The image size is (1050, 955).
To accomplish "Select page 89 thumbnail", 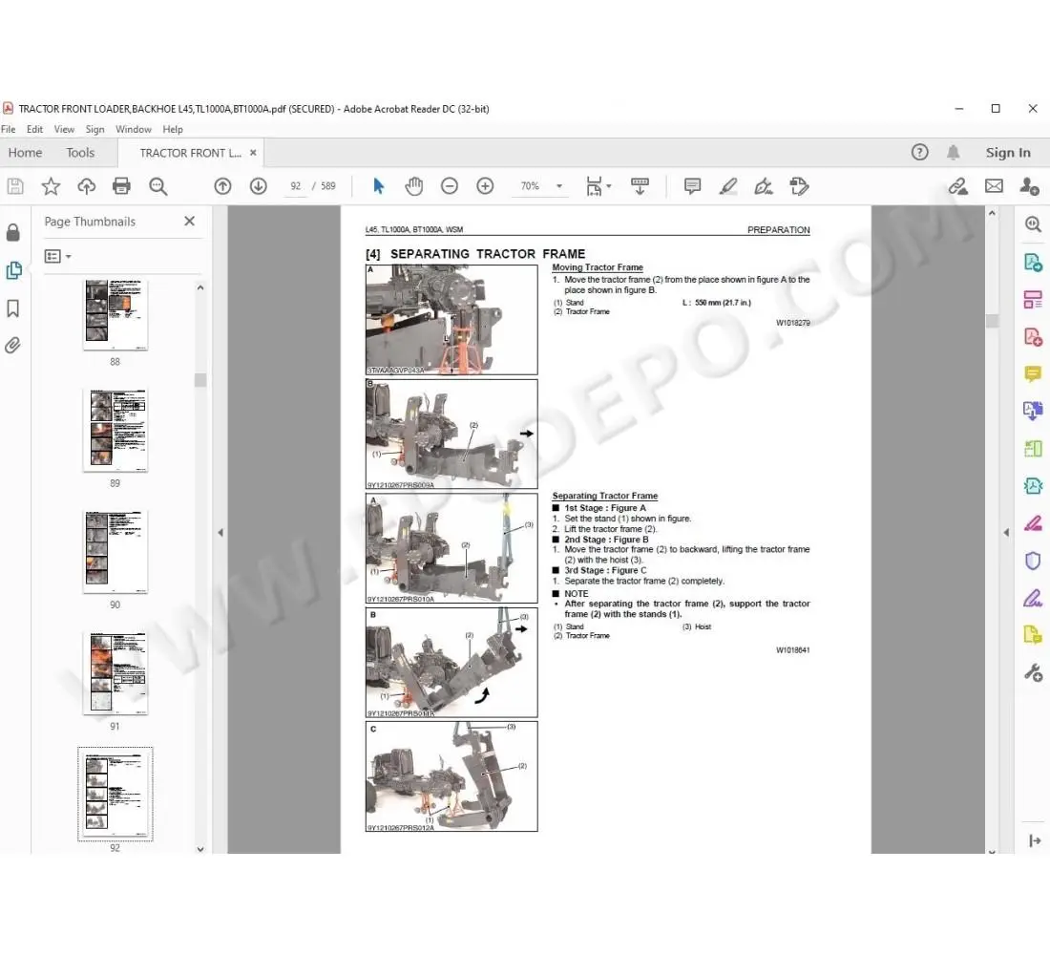I will (x=115, y=430).
